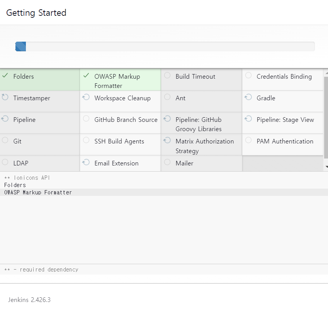
Task: Select the Ant plugin label
Action: click(180, 98)
